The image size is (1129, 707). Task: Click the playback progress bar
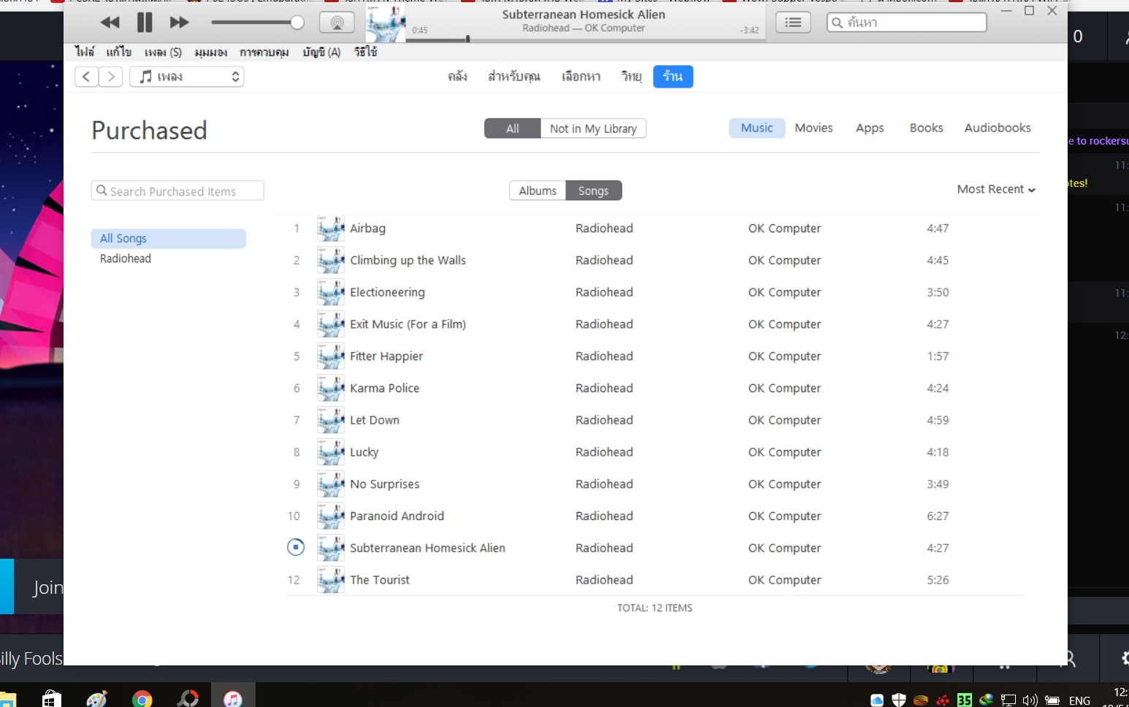(x=586, y=39)
